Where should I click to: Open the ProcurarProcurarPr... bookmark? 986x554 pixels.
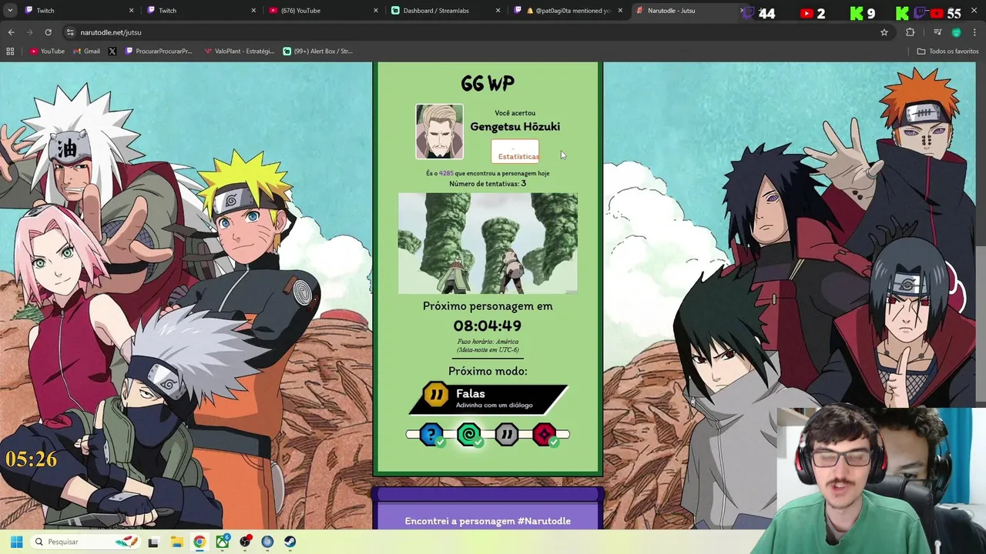[159, 52]
